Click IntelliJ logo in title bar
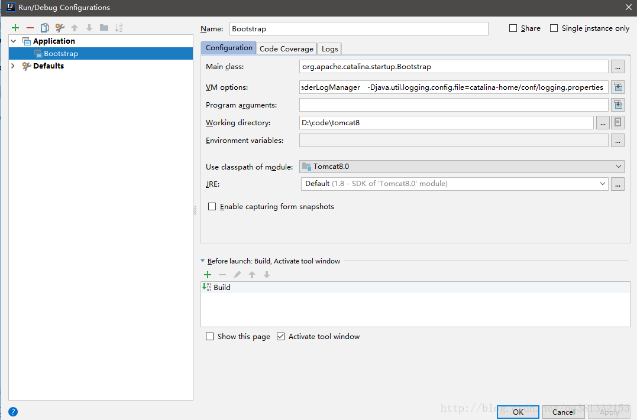637x420 pixels. [10, 7]
